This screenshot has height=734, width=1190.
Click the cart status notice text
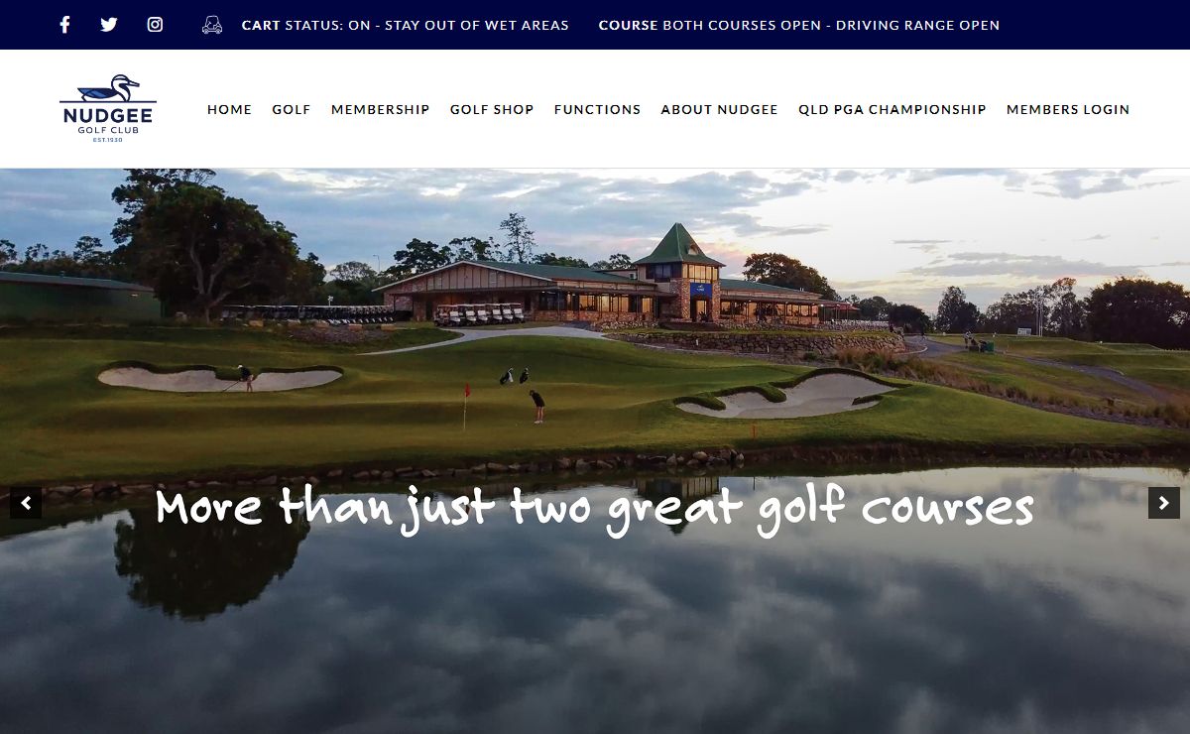click(406, 25)
